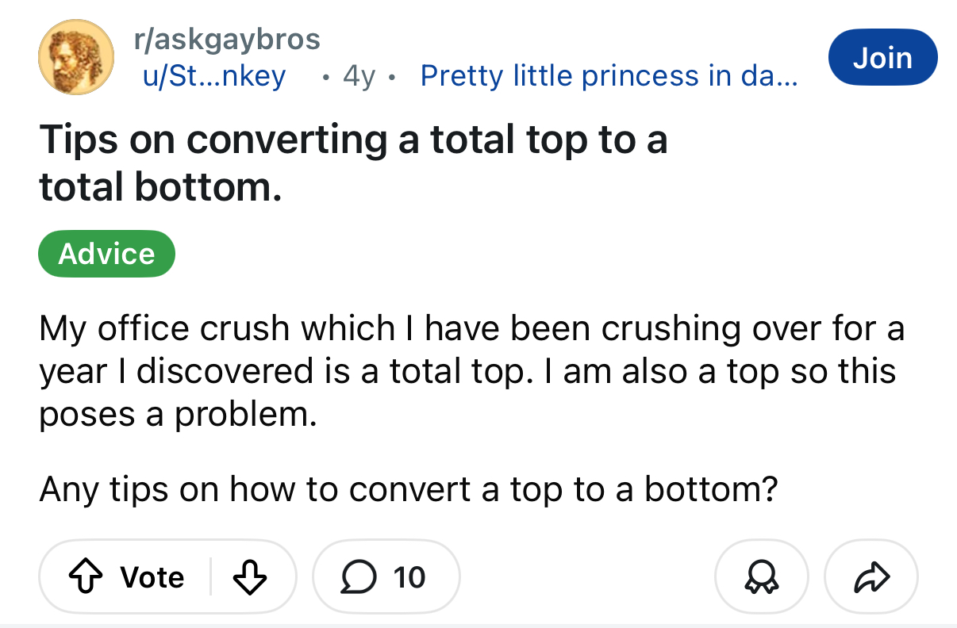Filter by the green Advice flair
Image resolution: width=957 pixels, height=628 pixels.
(x=106, y=254)
